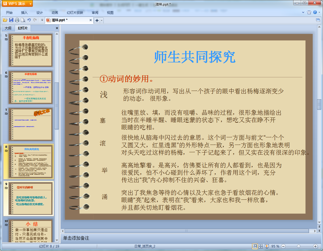Click the animation star under slide 10
This screenshot has width=323, height=251.
[x=6, y=225]
